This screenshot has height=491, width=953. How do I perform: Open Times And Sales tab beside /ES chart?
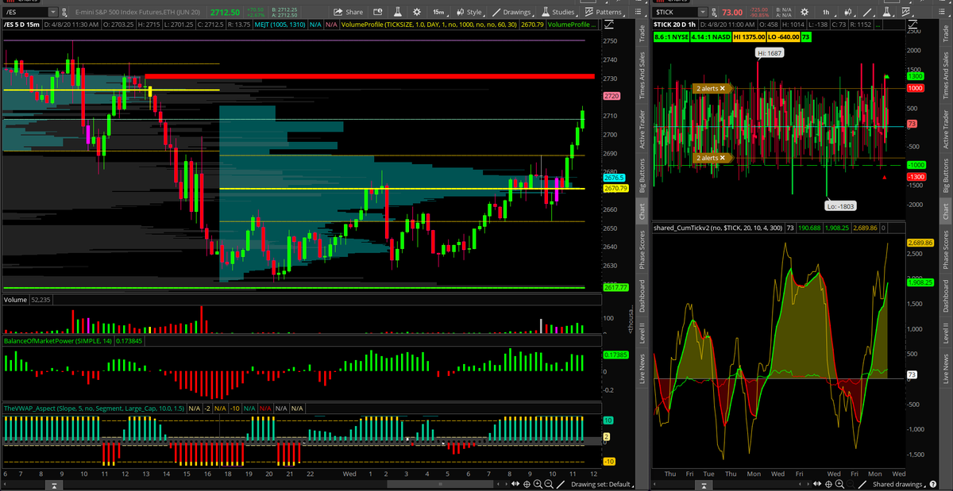click(x=642, y=76)
